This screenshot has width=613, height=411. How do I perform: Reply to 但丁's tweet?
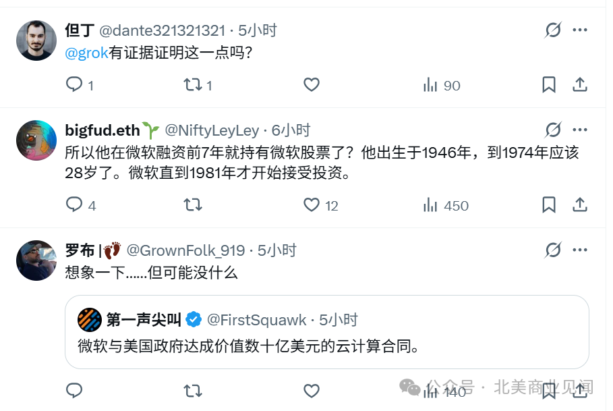(x=74, y=85)
